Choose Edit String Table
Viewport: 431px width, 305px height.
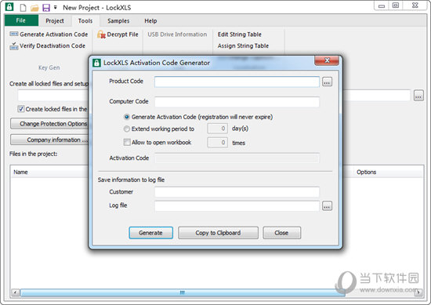pyautogui.click(x=240, y=34)
